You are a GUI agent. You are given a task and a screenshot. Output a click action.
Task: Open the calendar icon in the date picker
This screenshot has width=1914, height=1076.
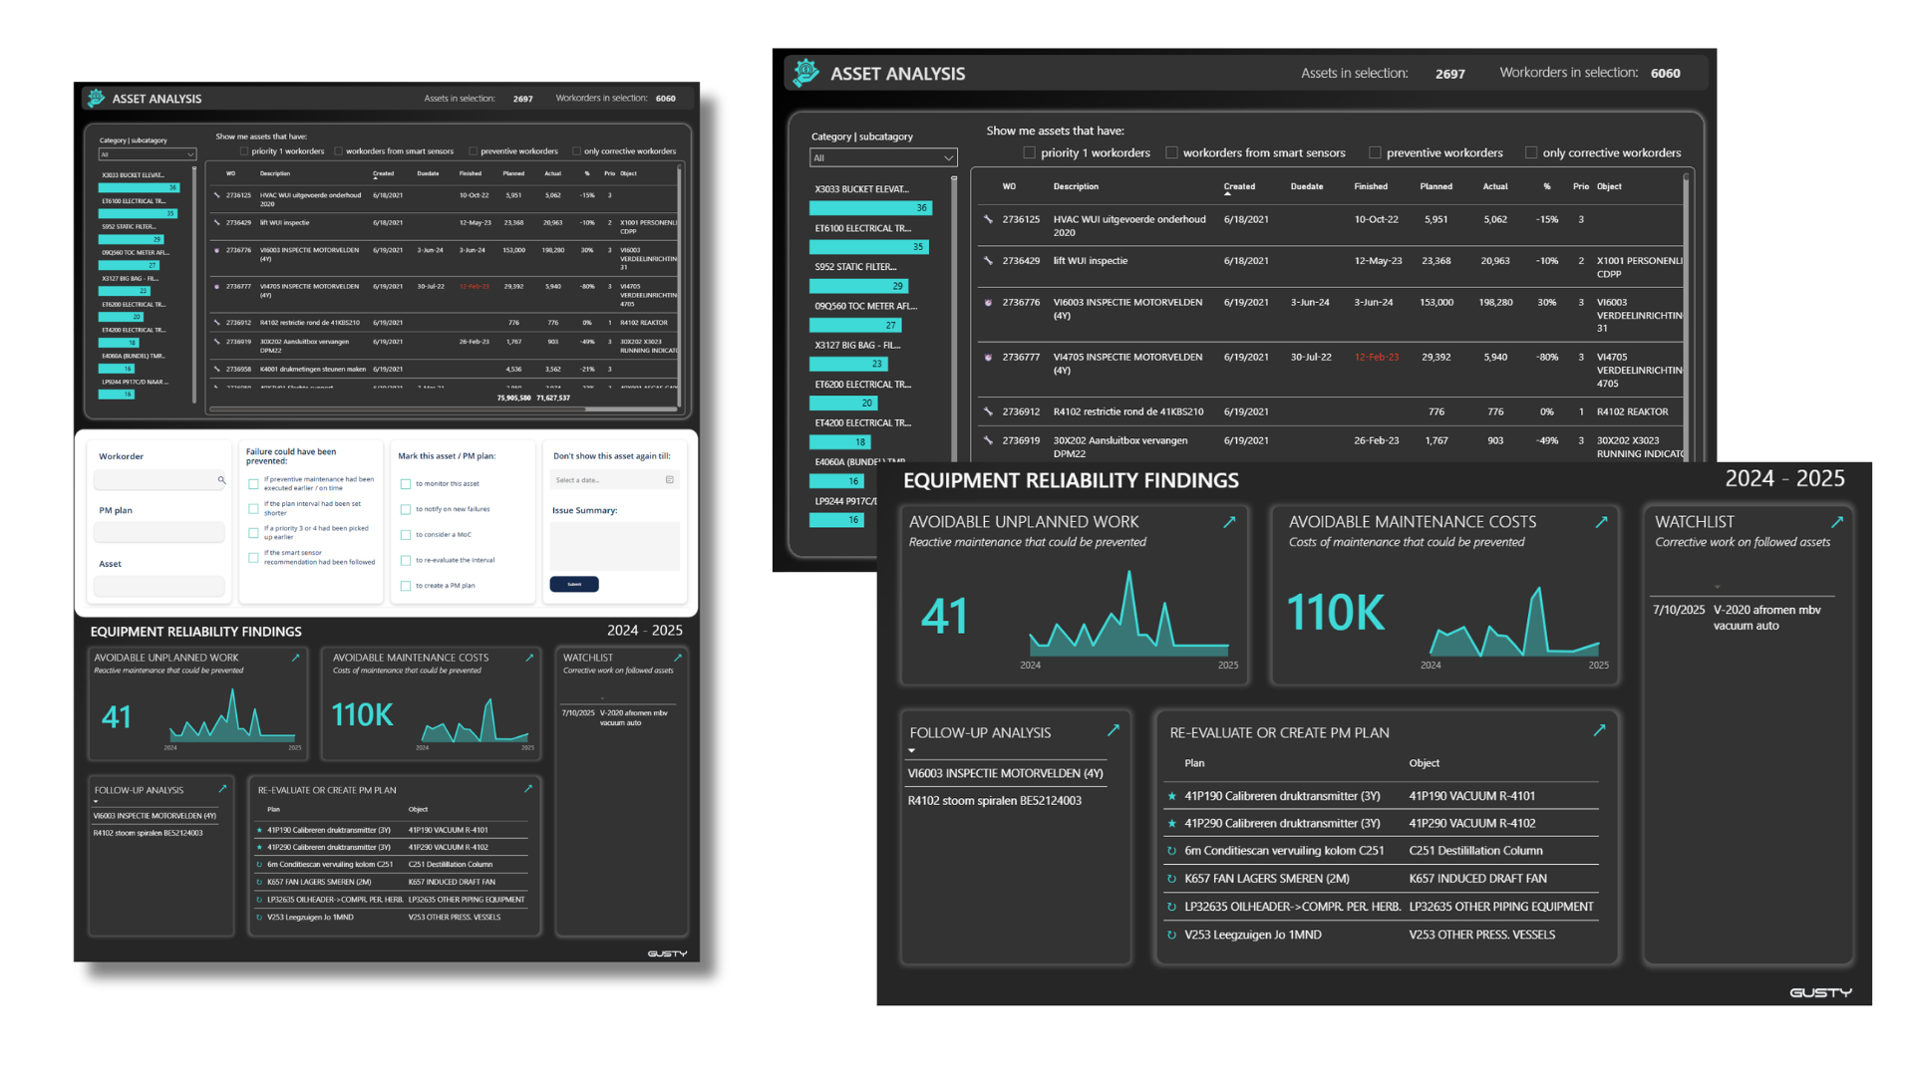[x=670, y=480]
